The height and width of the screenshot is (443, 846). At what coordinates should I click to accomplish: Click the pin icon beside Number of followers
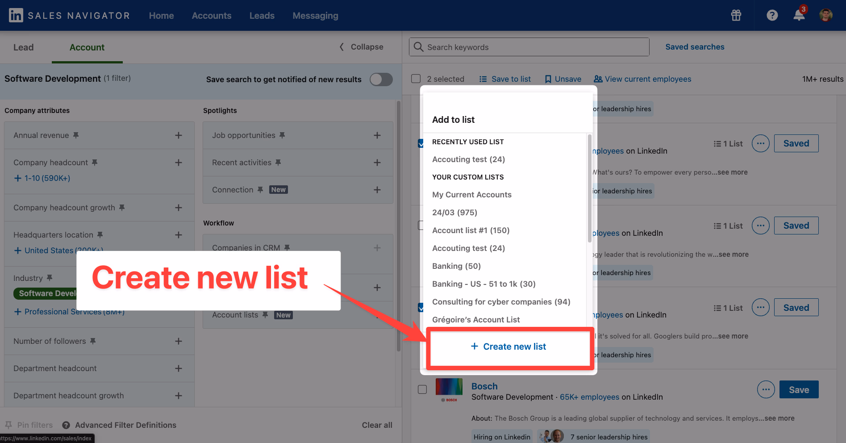tap(93, 341)
